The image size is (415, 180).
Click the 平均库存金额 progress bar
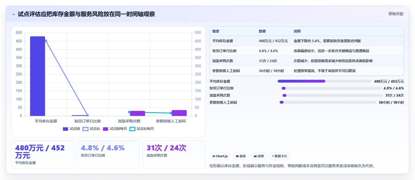point(325,81)
